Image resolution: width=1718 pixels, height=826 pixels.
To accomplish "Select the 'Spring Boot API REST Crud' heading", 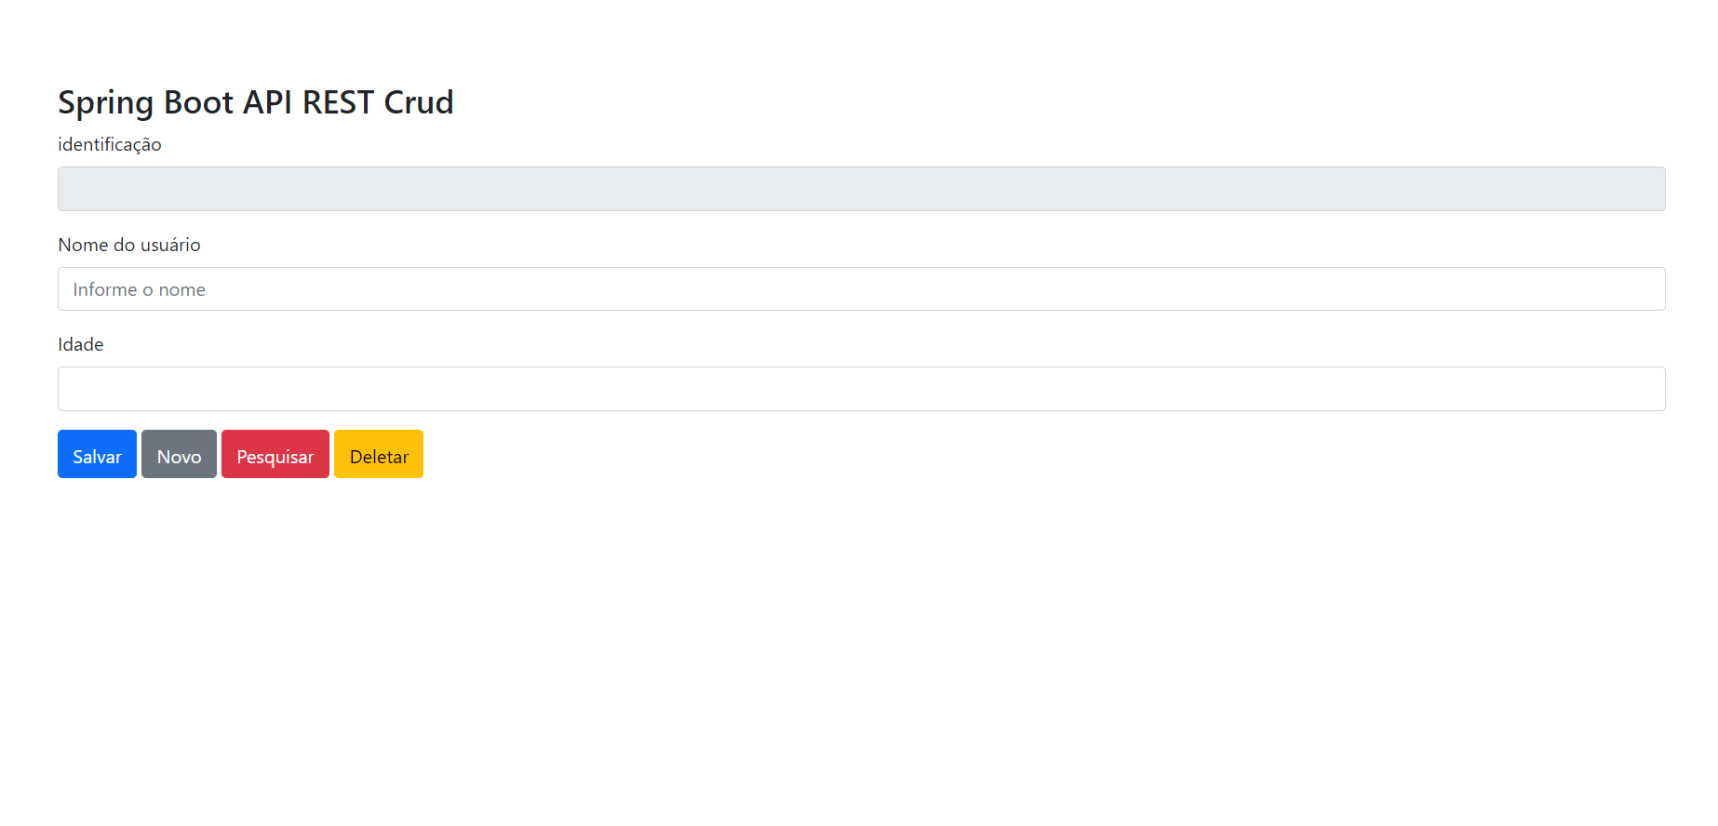I will [256, 102].
